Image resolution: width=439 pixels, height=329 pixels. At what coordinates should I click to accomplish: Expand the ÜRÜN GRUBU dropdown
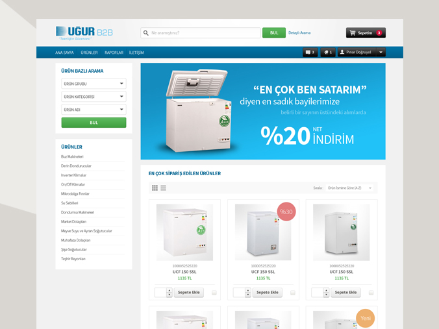(x=94, y=84)
